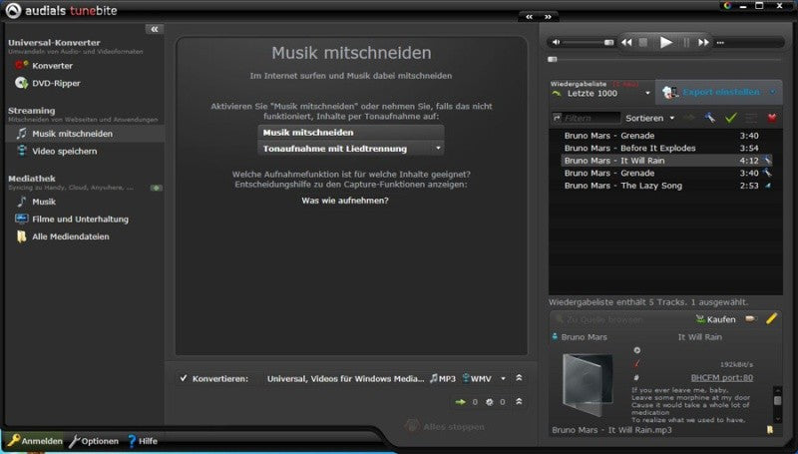Open the BHCFM port:80 link

(721, 377)
